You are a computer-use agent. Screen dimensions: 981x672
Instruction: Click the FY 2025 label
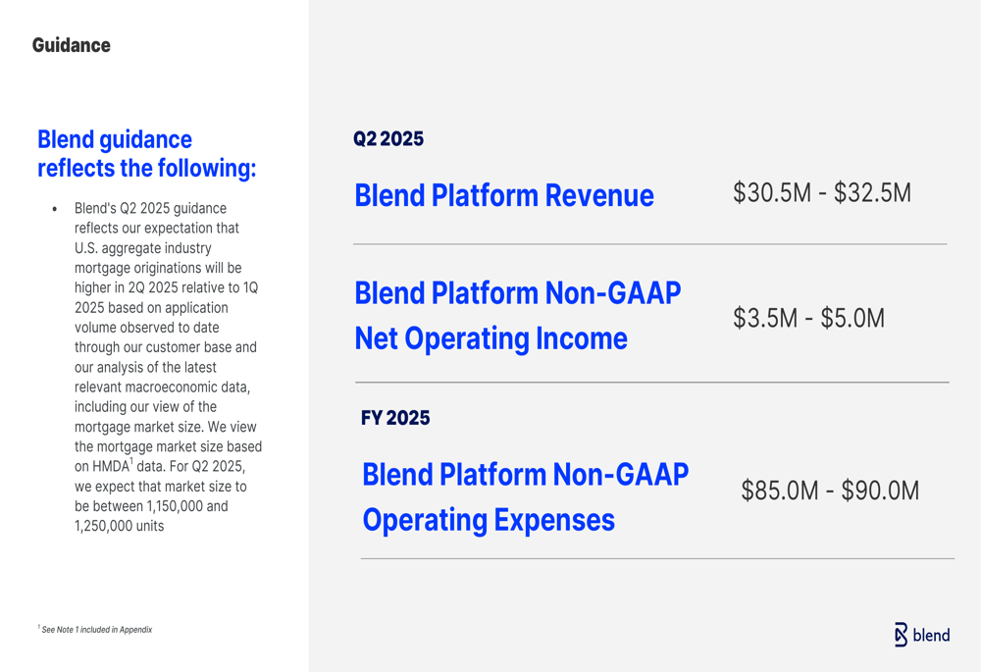[395, 417]
